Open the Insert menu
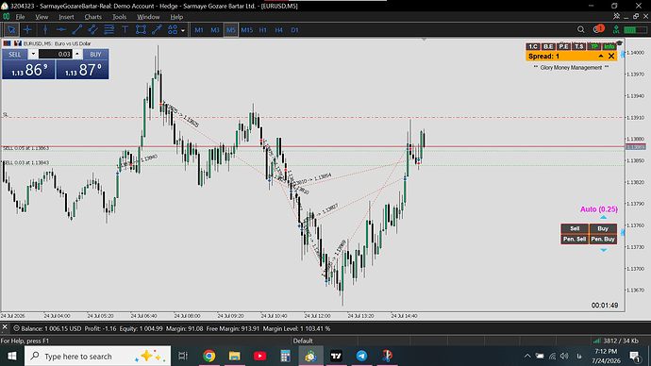Image resolution: width=651 pixels, height=366 pixels. (x=66, y=17)
